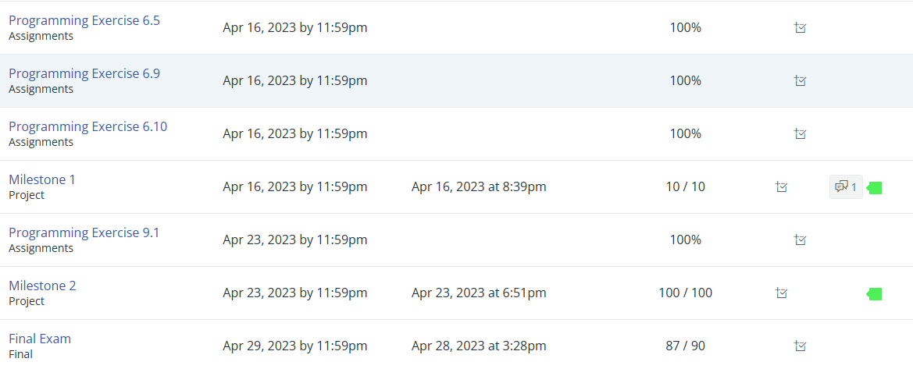Show score details icon for Milestone 2

click(782, 293)
